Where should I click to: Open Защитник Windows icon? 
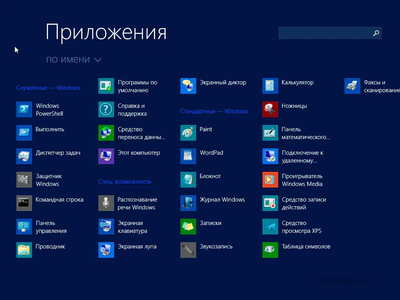[24, 180]
